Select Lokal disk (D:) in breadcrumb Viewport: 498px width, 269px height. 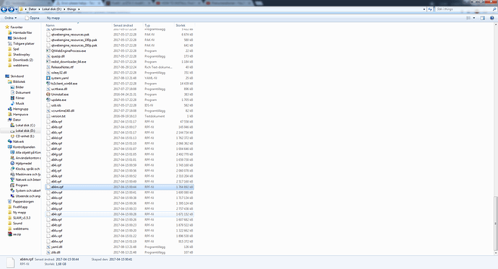[x=52, y=9]
